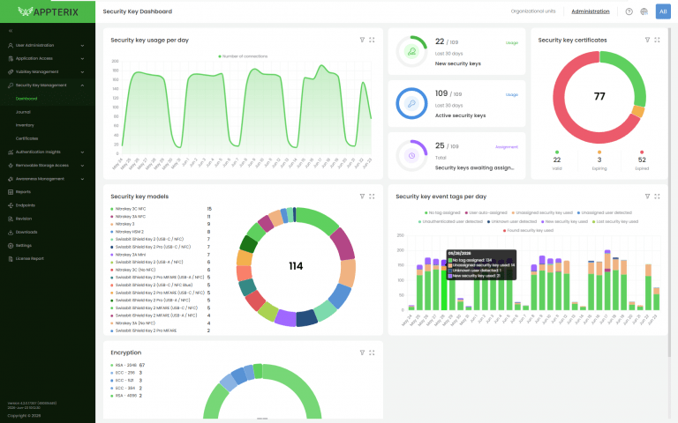Click Usage link on New security keys card

(512, 43)
